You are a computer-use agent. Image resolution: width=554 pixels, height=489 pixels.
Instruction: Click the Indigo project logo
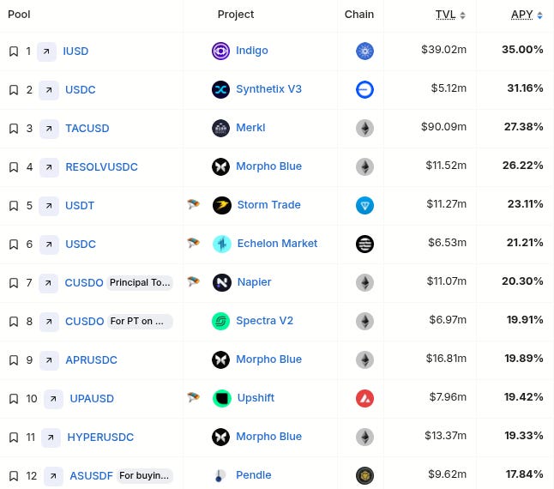click(x=220, y=51)
